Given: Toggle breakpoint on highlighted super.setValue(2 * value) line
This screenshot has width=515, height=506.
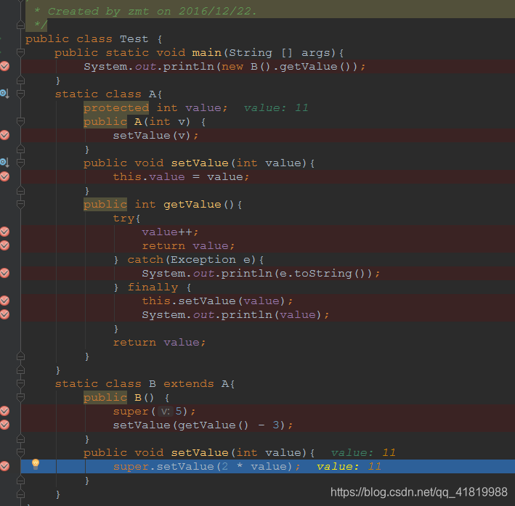Looking at the screenshot, I should click(4, 466).
